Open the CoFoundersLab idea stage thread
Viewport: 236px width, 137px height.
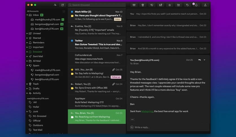point(97,59)
